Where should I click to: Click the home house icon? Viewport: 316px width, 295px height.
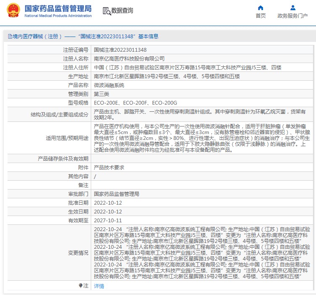click(261, 8)
